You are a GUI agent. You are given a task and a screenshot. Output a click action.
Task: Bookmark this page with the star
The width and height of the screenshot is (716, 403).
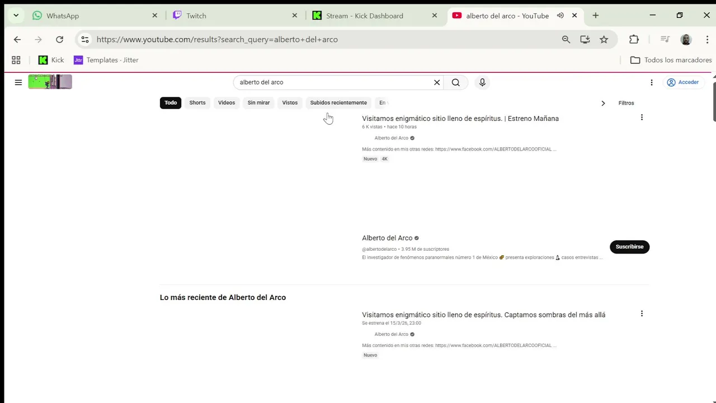[604, 39]
